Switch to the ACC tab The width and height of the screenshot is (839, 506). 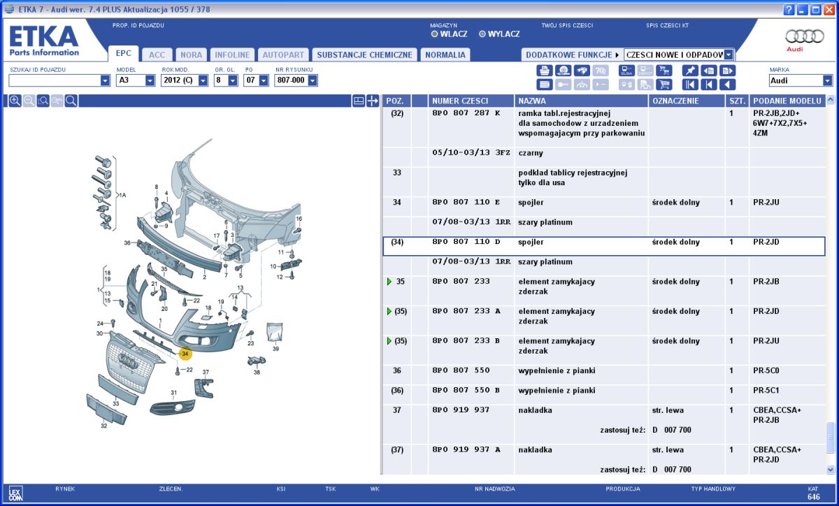pos(157,55)
